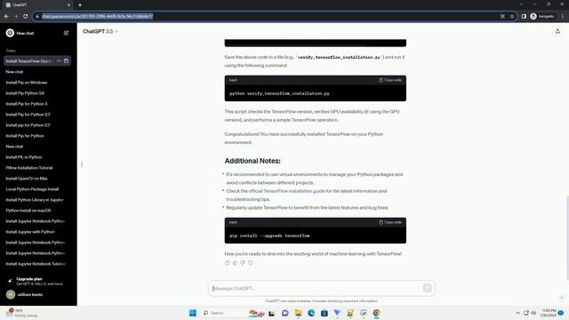
Task: Open Install Pip for Python chat
Action: [x=25, y=136]
